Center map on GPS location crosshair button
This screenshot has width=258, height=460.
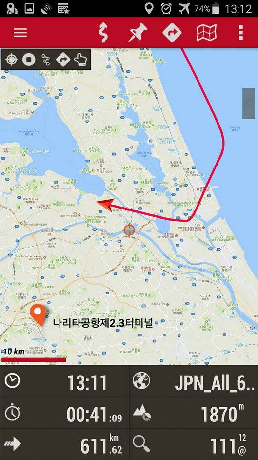(11, 60)
